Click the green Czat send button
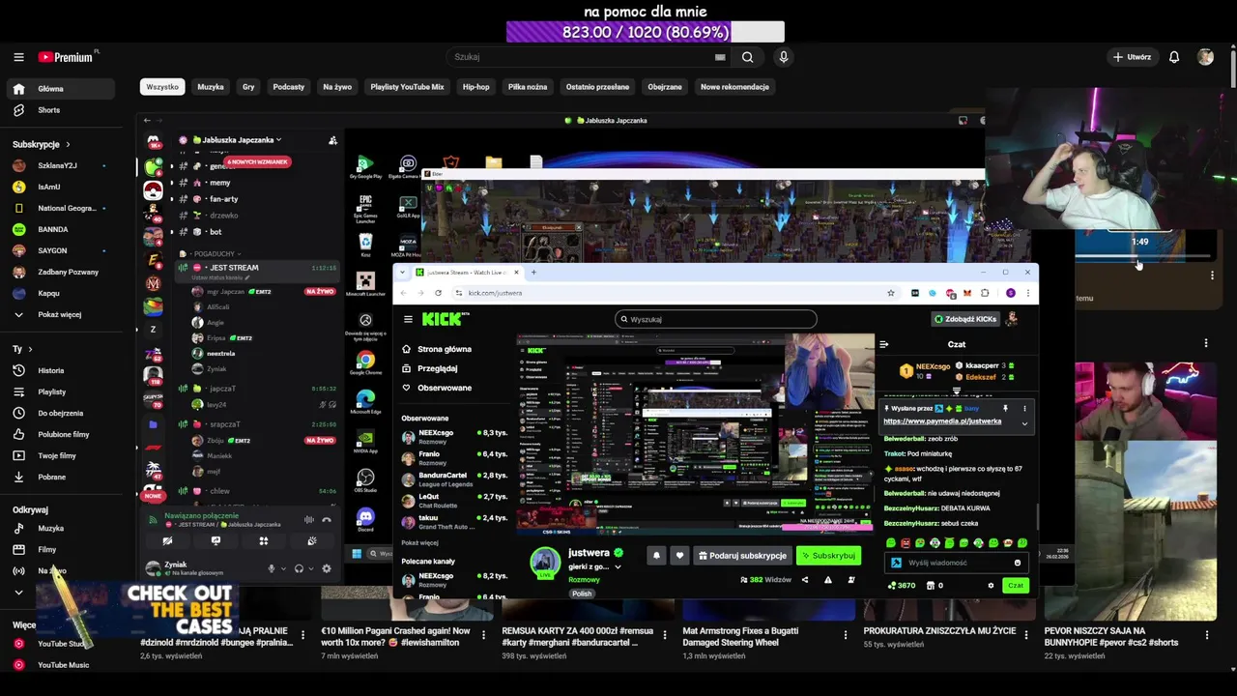 [1015, 585]
